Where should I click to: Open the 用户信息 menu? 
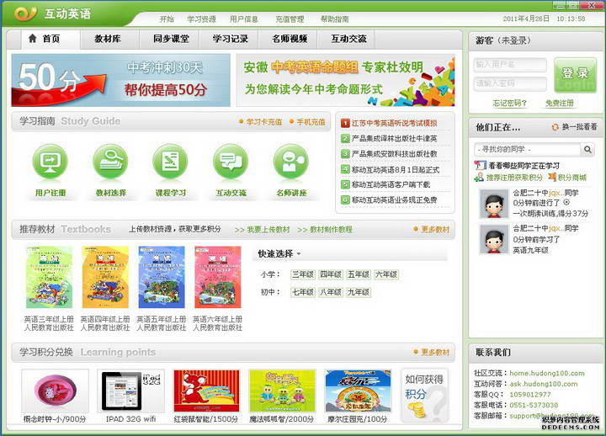click(244, 19)
